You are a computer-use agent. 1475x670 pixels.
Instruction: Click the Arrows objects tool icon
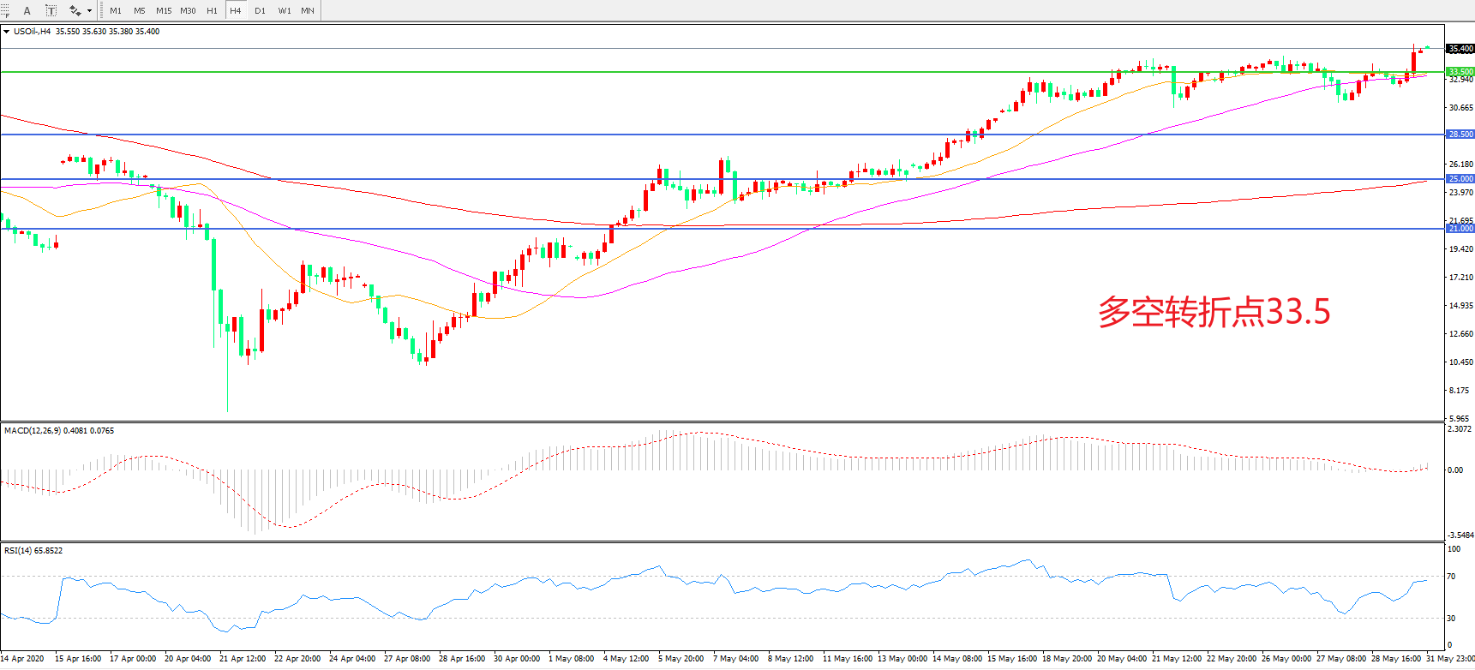[x=75, y=10]
